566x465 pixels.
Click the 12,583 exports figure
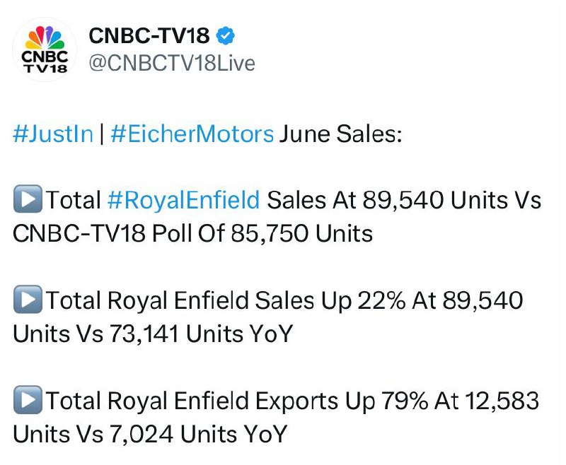tap(502, 401)
